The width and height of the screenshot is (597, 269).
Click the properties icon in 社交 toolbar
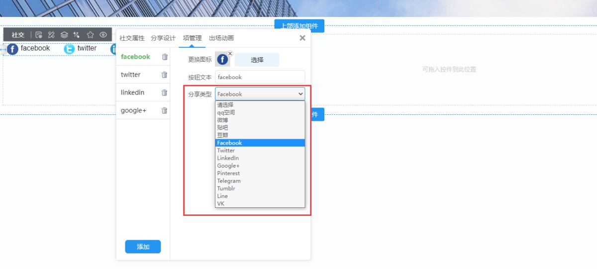tap(39, 35)
